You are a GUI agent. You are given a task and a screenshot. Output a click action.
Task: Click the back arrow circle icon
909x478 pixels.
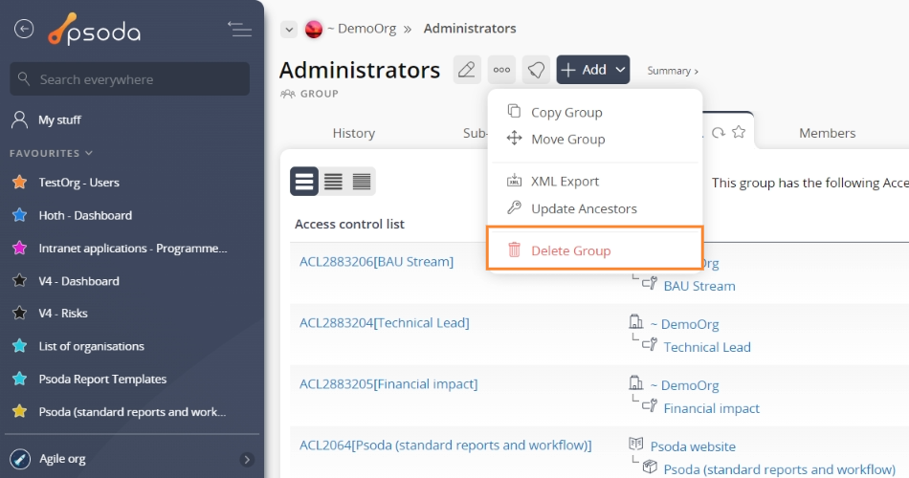[24, 29]
